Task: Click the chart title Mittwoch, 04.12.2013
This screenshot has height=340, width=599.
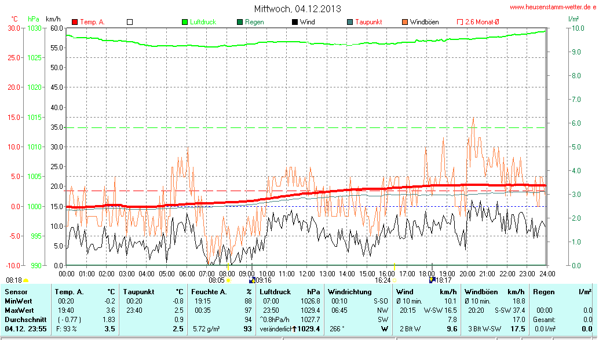Action: point(297,9)
